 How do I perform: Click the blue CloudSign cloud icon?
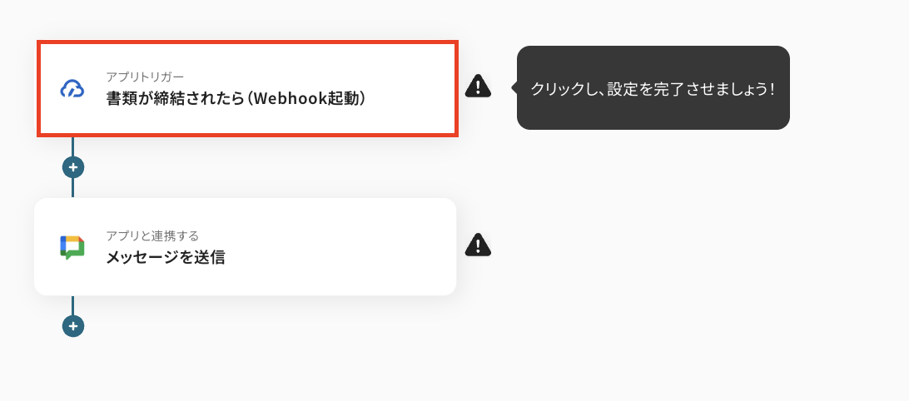72,89
